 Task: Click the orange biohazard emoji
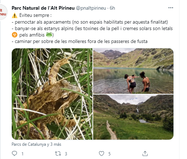[x=15, y=35]
